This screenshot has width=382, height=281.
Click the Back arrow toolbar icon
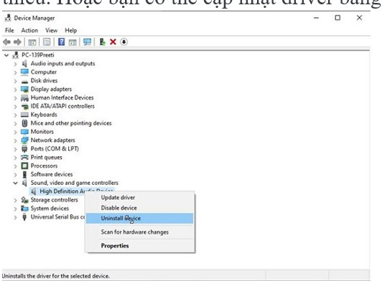[x=7, y=42]
